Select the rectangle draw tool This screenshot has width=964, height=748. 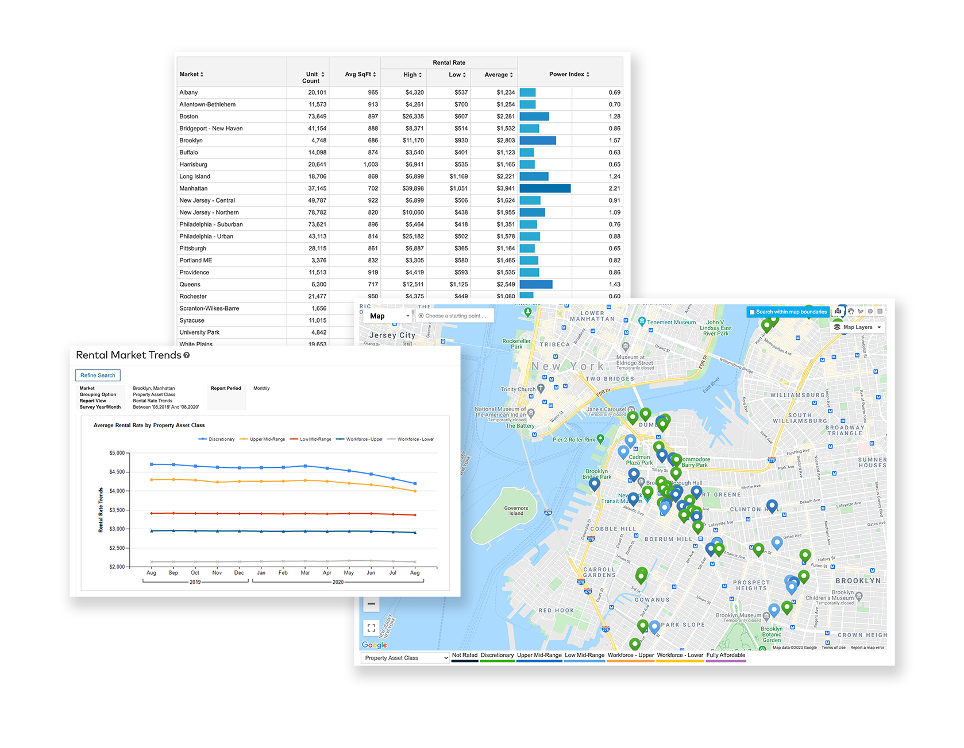pos(880,311)
